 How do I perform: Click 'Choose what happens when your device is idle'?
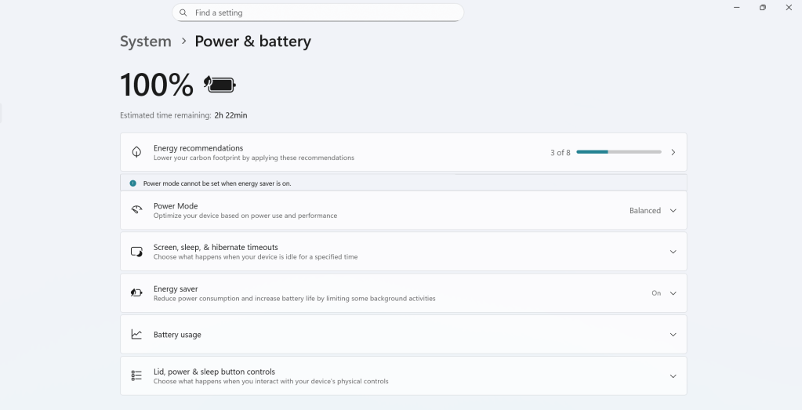tap(256, 257)
